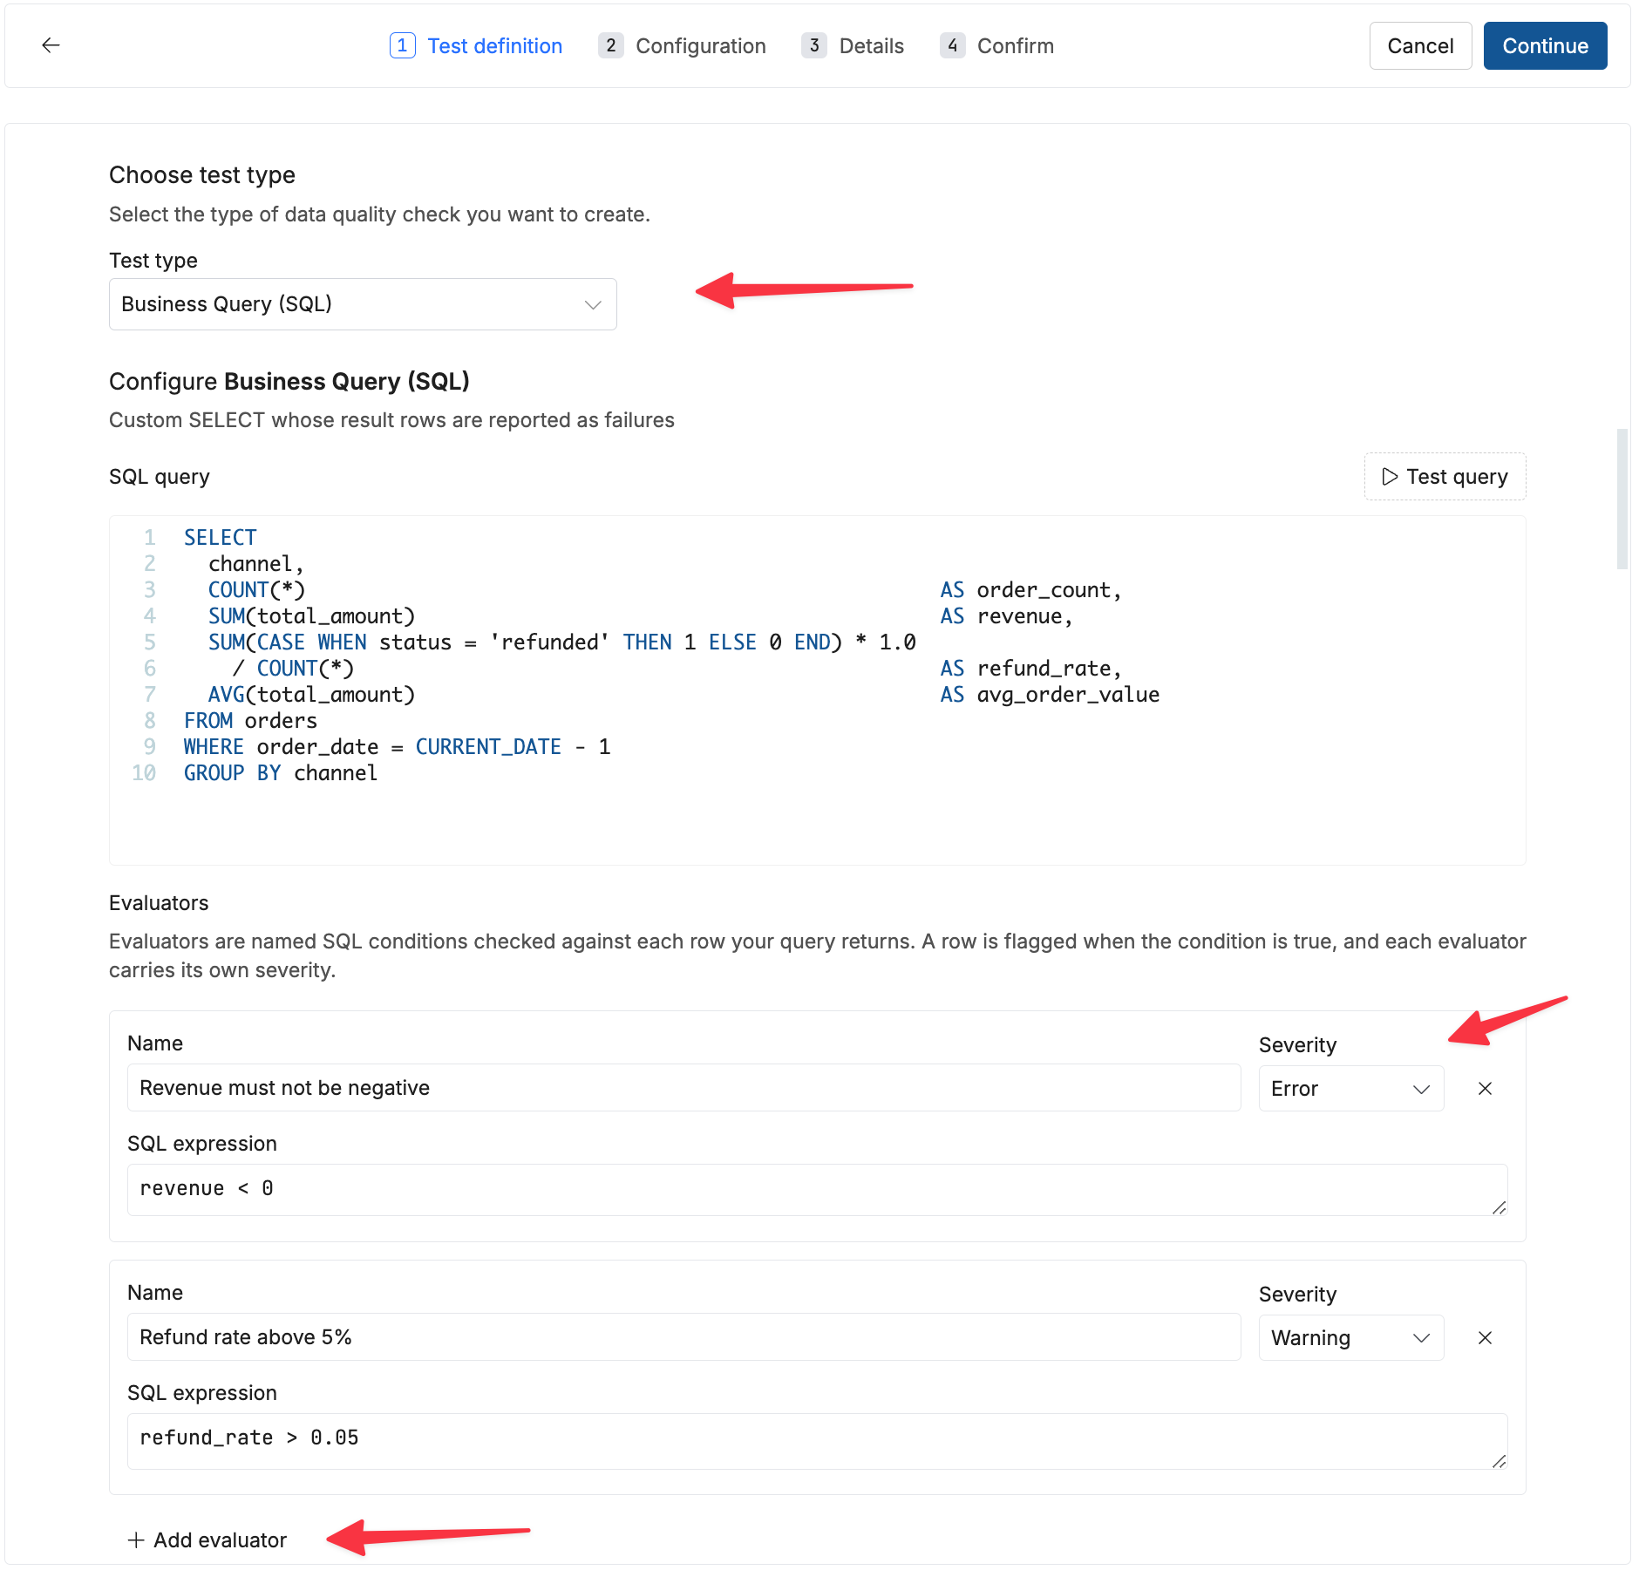Click the SELECT keyword on line 1
1639x1570 pixels.
click(x=220, y=537)
